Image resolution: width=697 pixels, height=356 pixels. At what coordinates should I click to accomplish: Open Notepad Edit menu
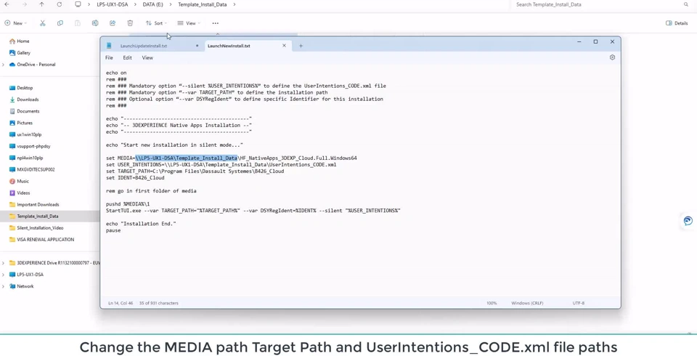(128, 58)
